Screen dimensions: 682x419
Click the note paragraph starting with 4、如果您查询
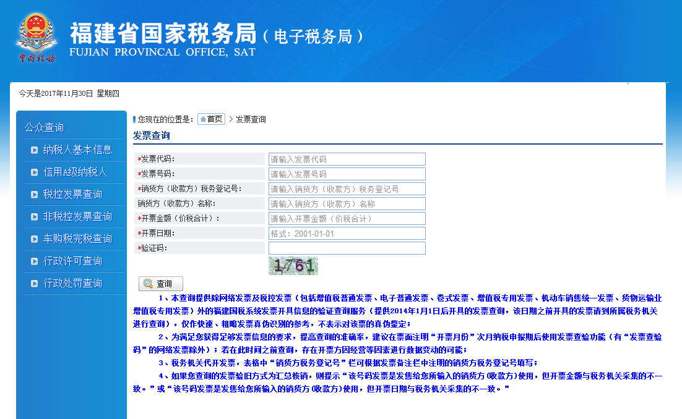click(397, 382)
